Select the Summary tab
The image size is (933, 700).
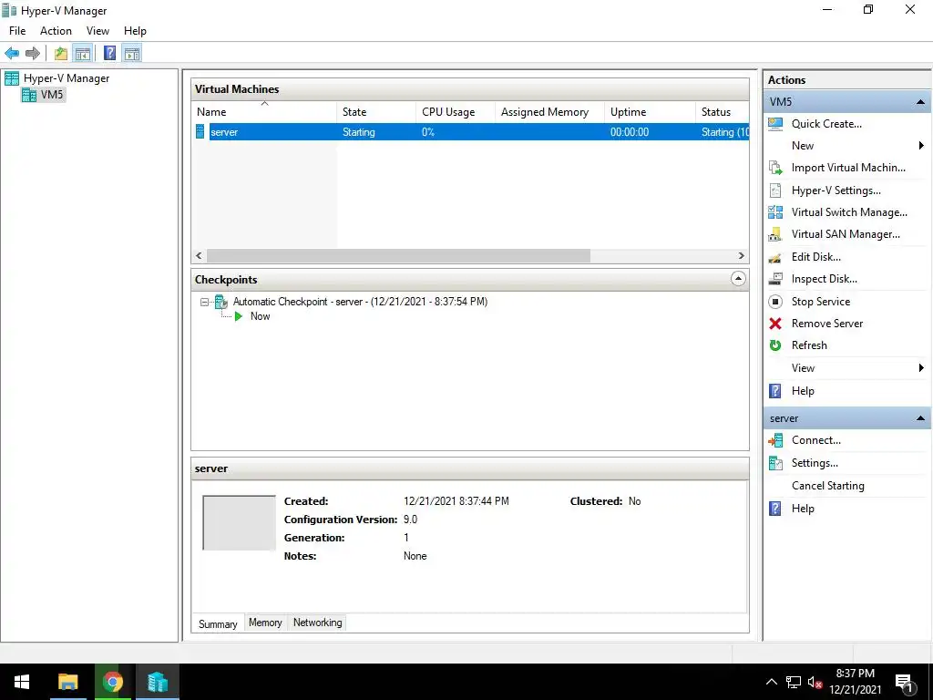click(218, 623)
